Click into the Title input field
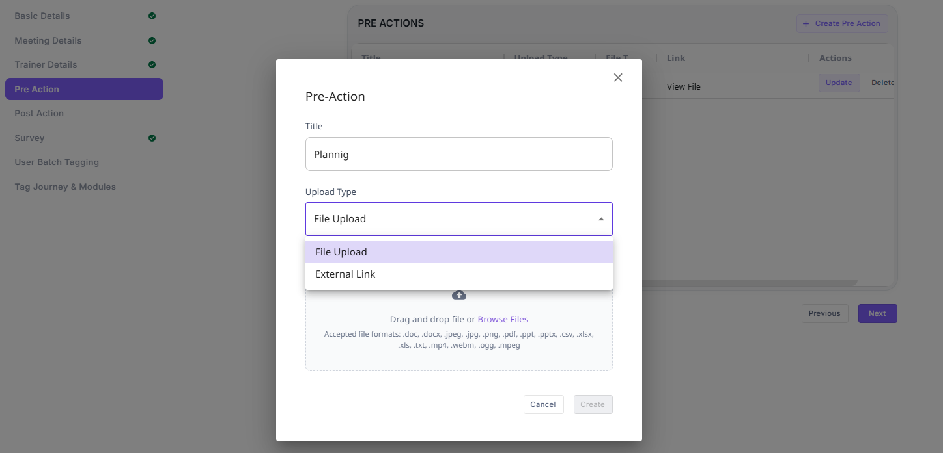Viewport: 943px width, 453px height. pos(458,154)
